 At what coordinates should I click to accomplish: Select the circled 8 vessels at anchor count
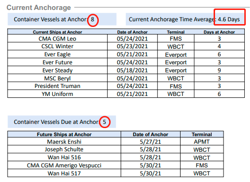point(93,20)
